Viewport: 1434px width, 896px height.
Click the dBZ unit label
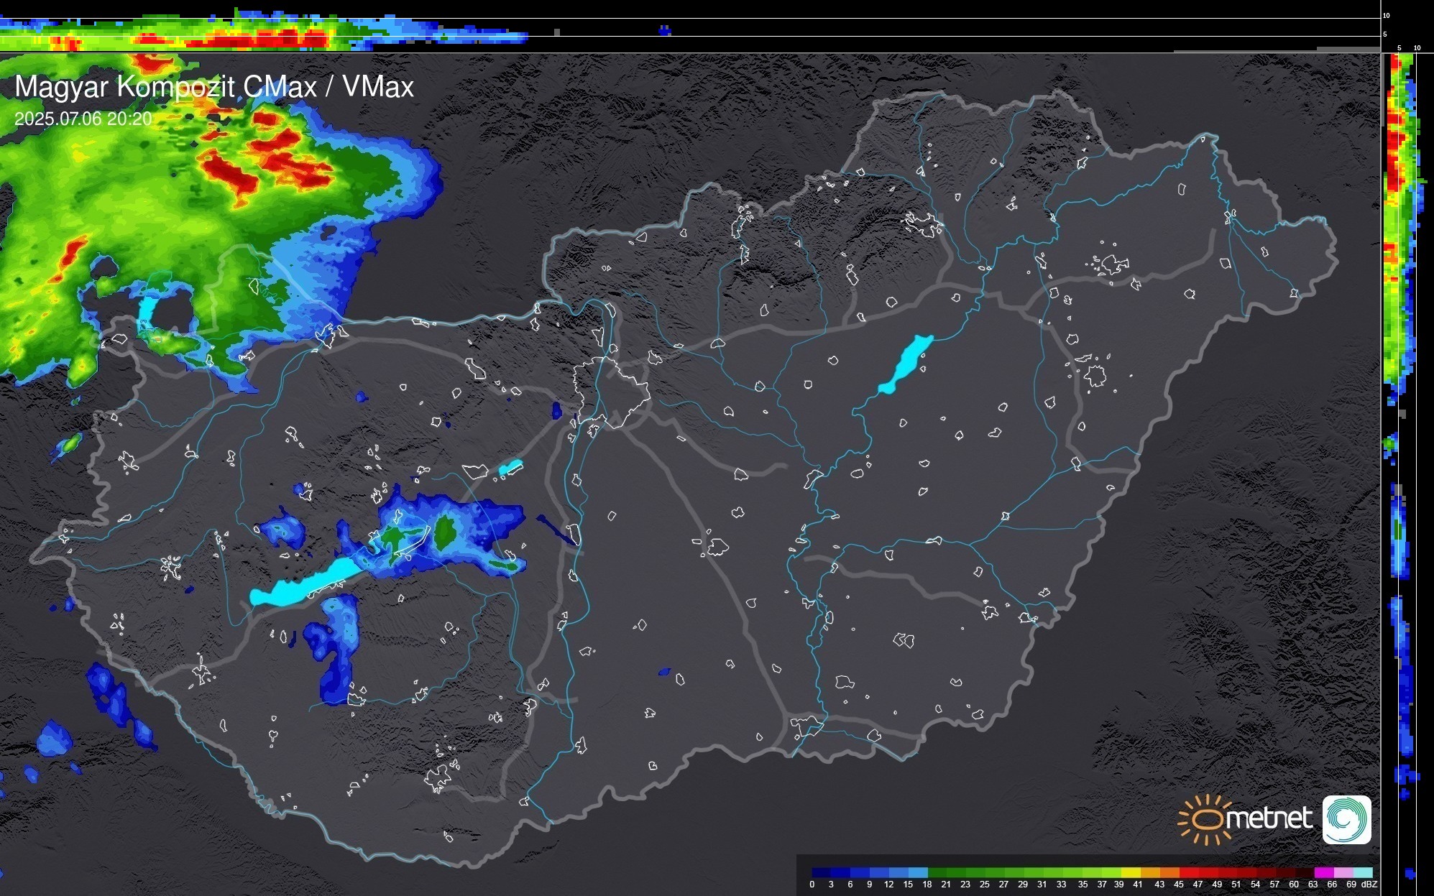tap(1369, 885)
